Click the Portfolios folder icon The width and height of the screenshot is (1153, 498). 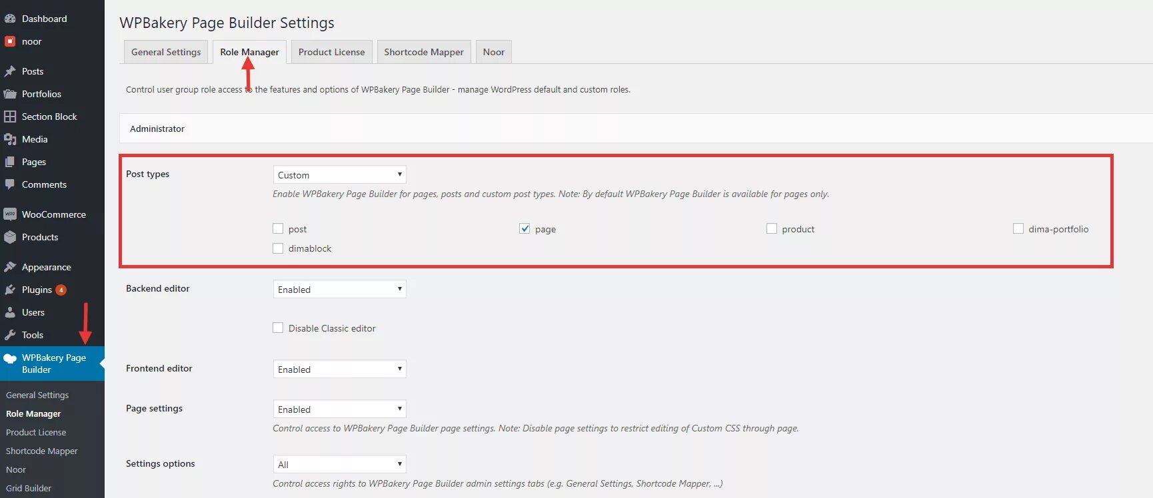pos(10,94)
